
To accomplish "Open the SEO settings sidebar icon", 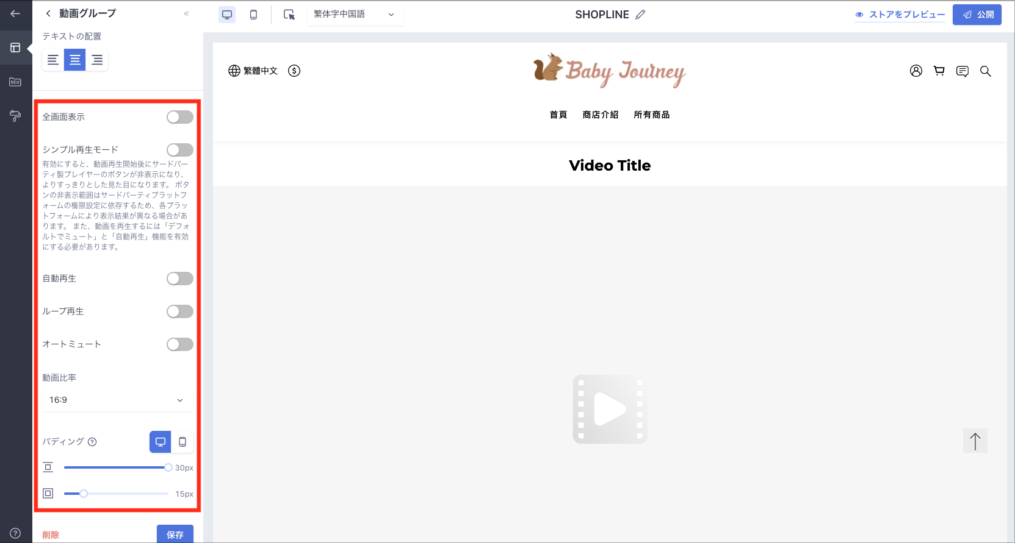I will (15, 82).
